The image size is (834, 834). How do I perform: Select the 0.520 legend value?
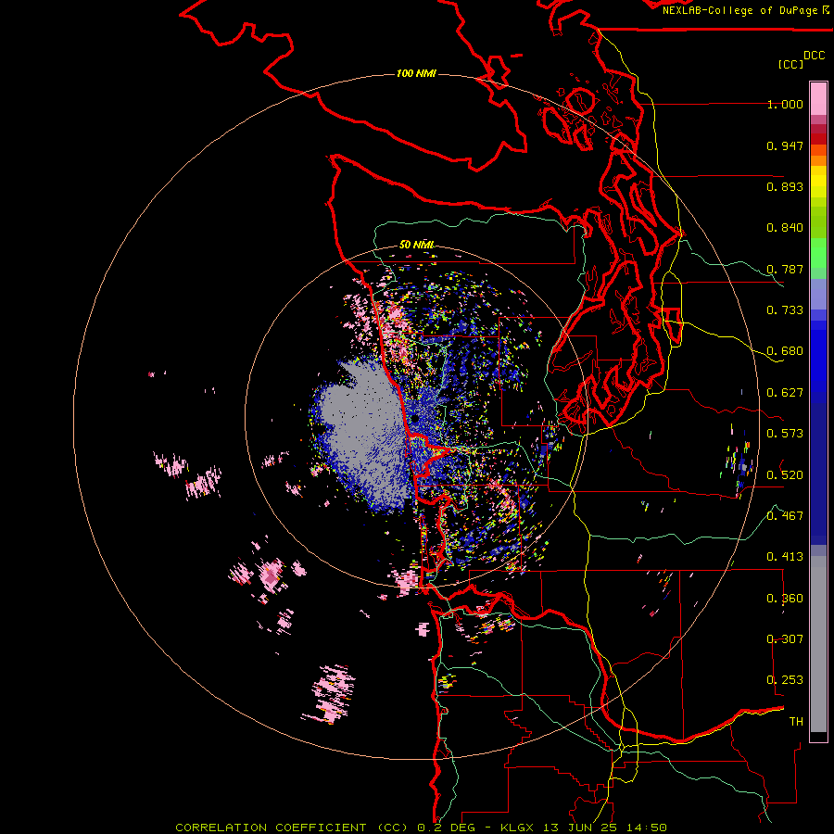coord(785,474)
